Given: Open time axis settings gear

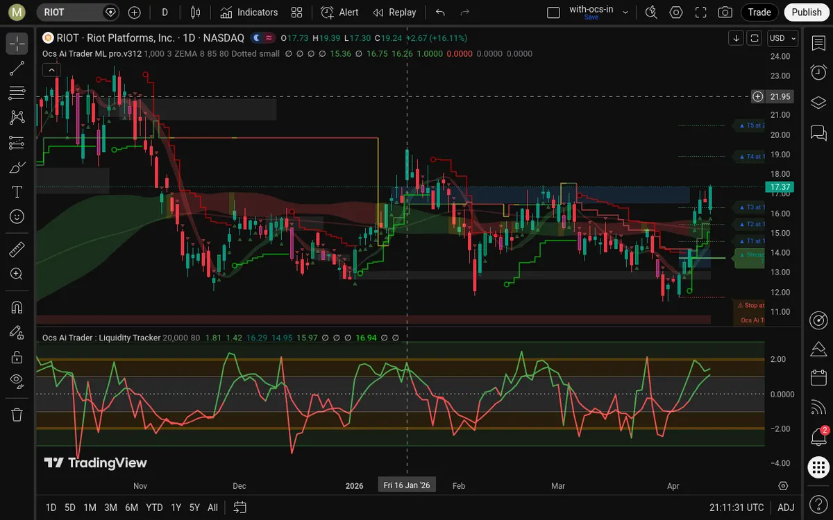Looking at the screenshot, I should [783, 485].
